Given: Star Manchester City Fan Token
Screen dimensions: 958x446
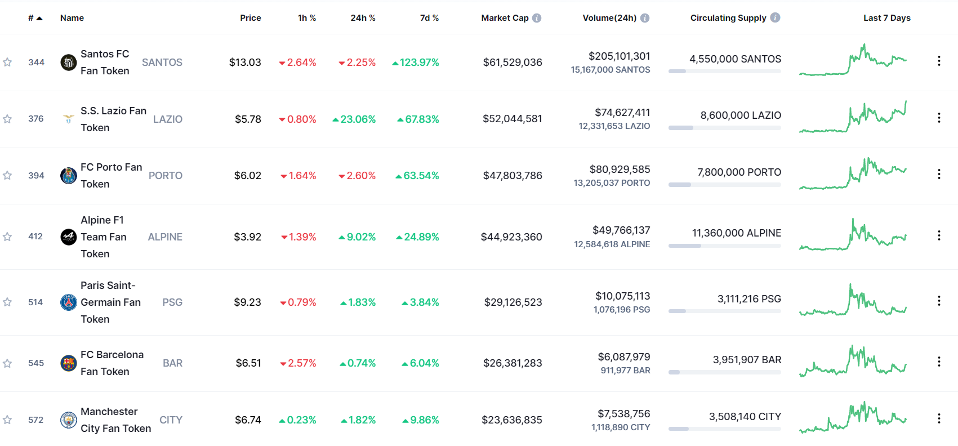Looking at the screenshot, I should [x=7, y=420].
